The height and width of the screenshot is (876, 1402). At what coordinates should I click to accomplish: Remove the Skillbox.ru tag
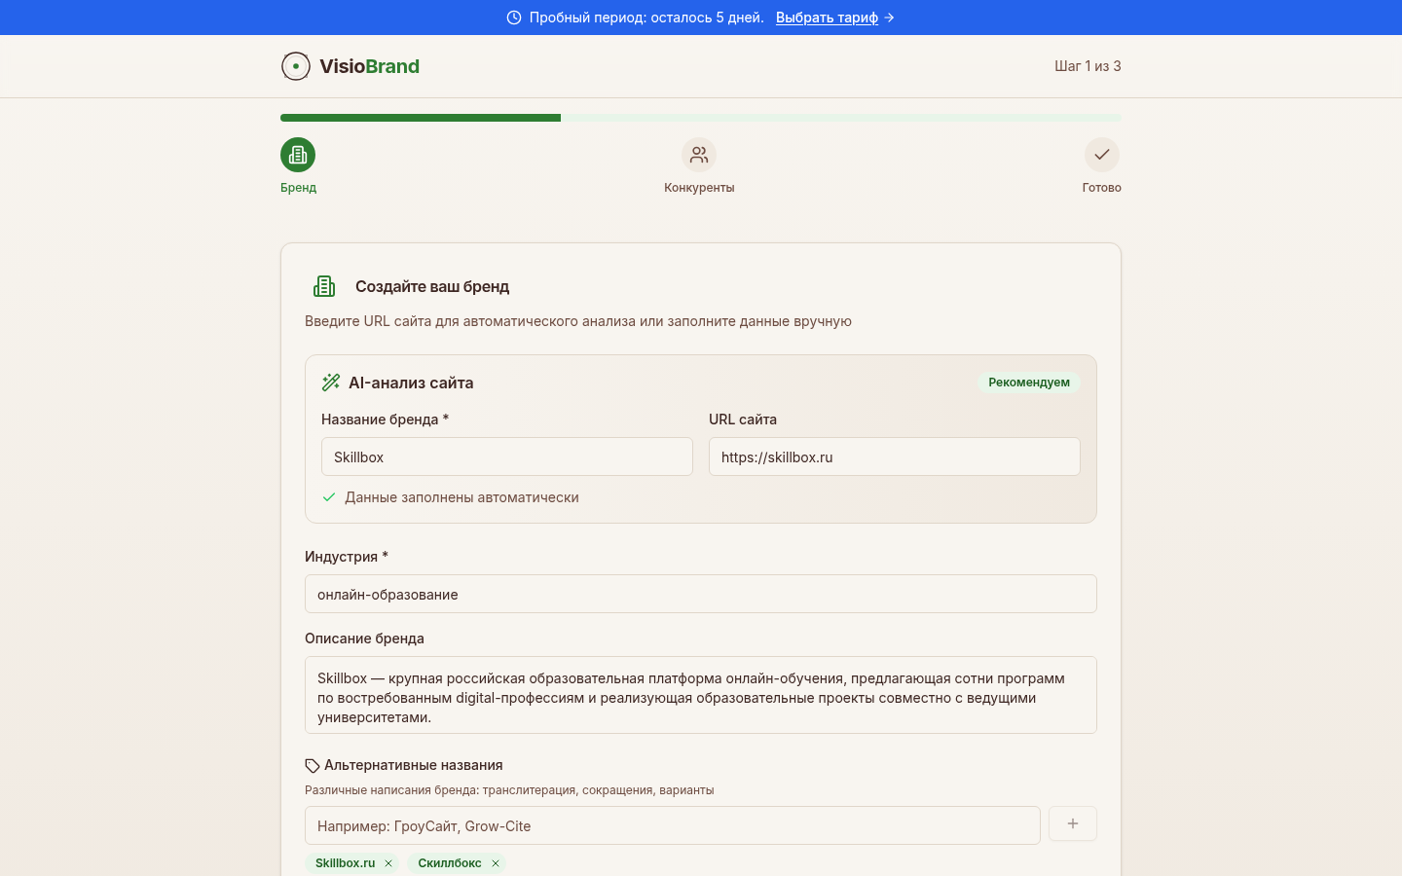point(387,863)
